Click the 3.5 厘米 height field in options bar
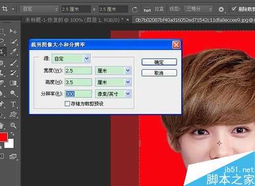 (113, 9)
